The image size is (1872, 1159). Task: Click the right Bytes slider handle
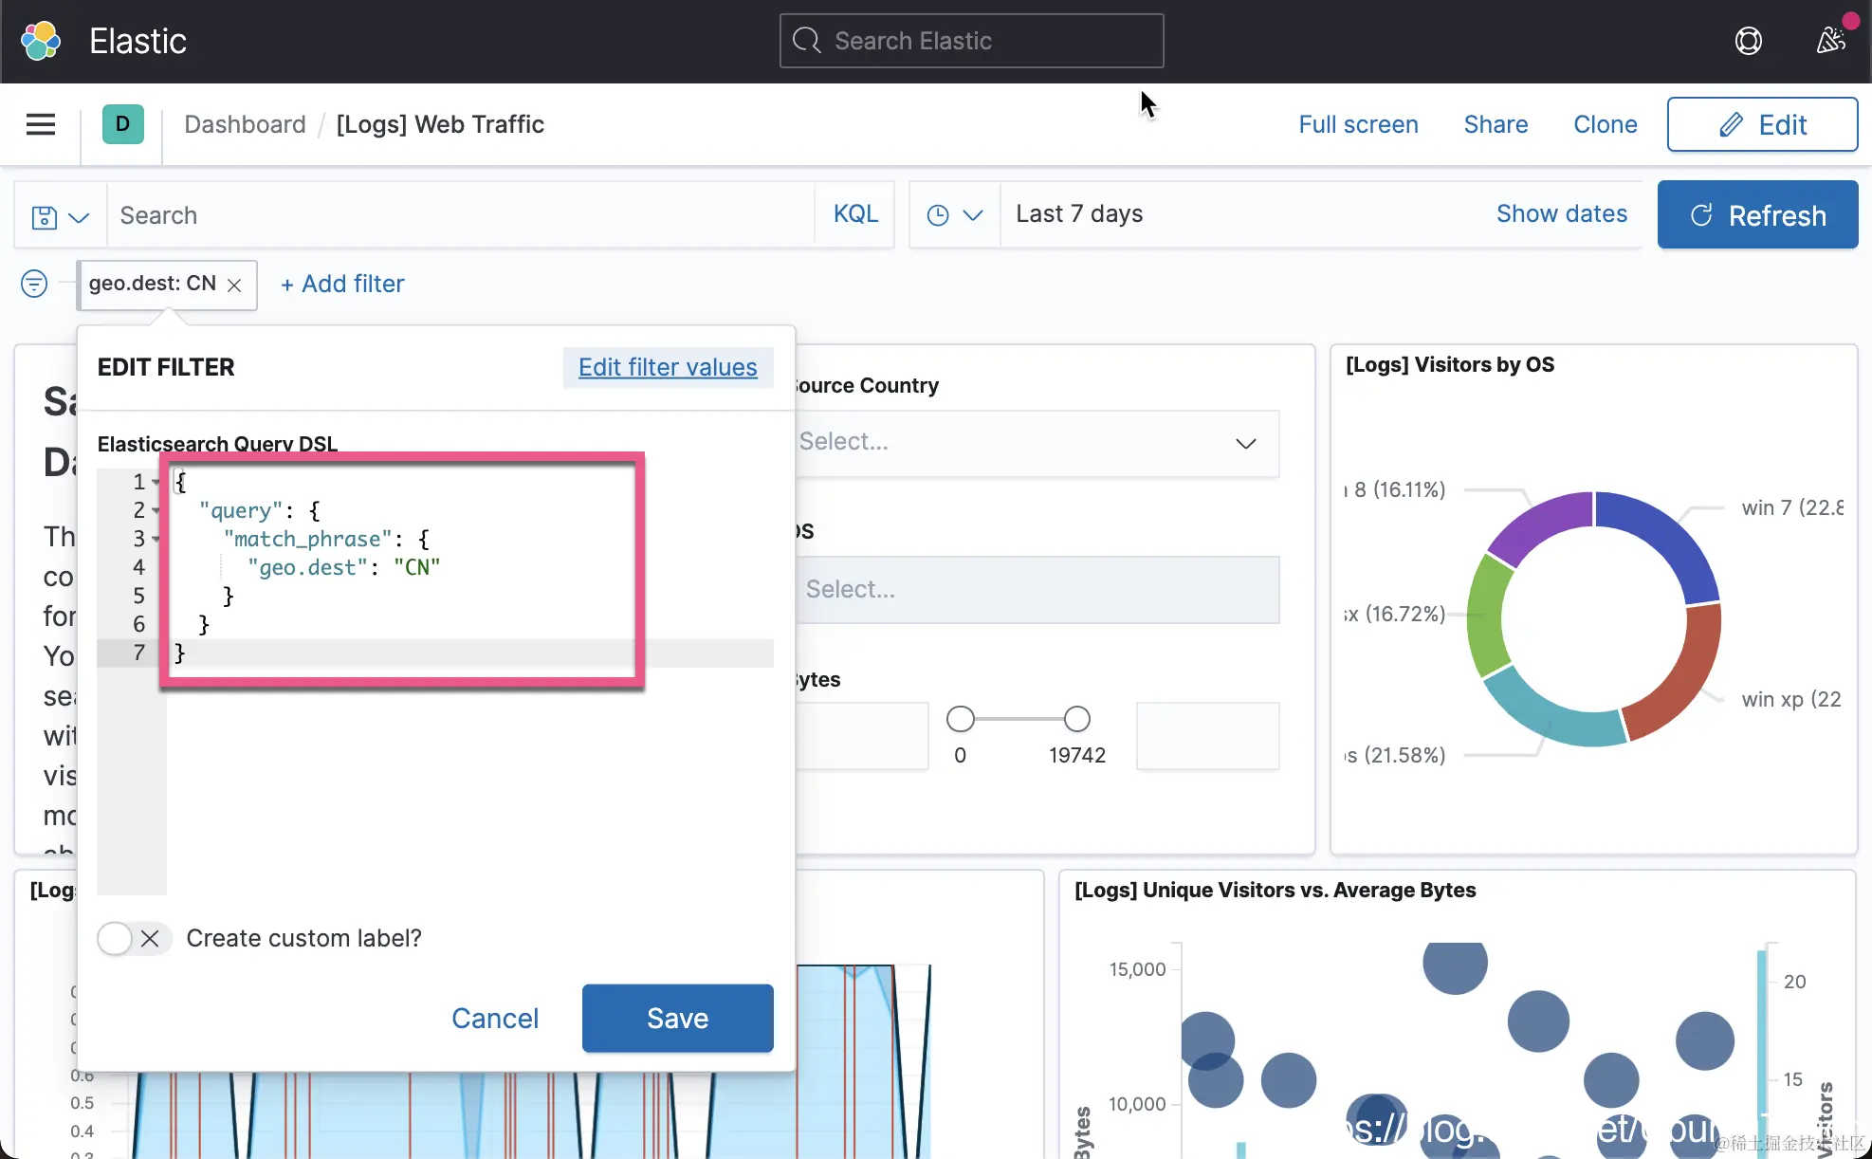click(1076, 719)
